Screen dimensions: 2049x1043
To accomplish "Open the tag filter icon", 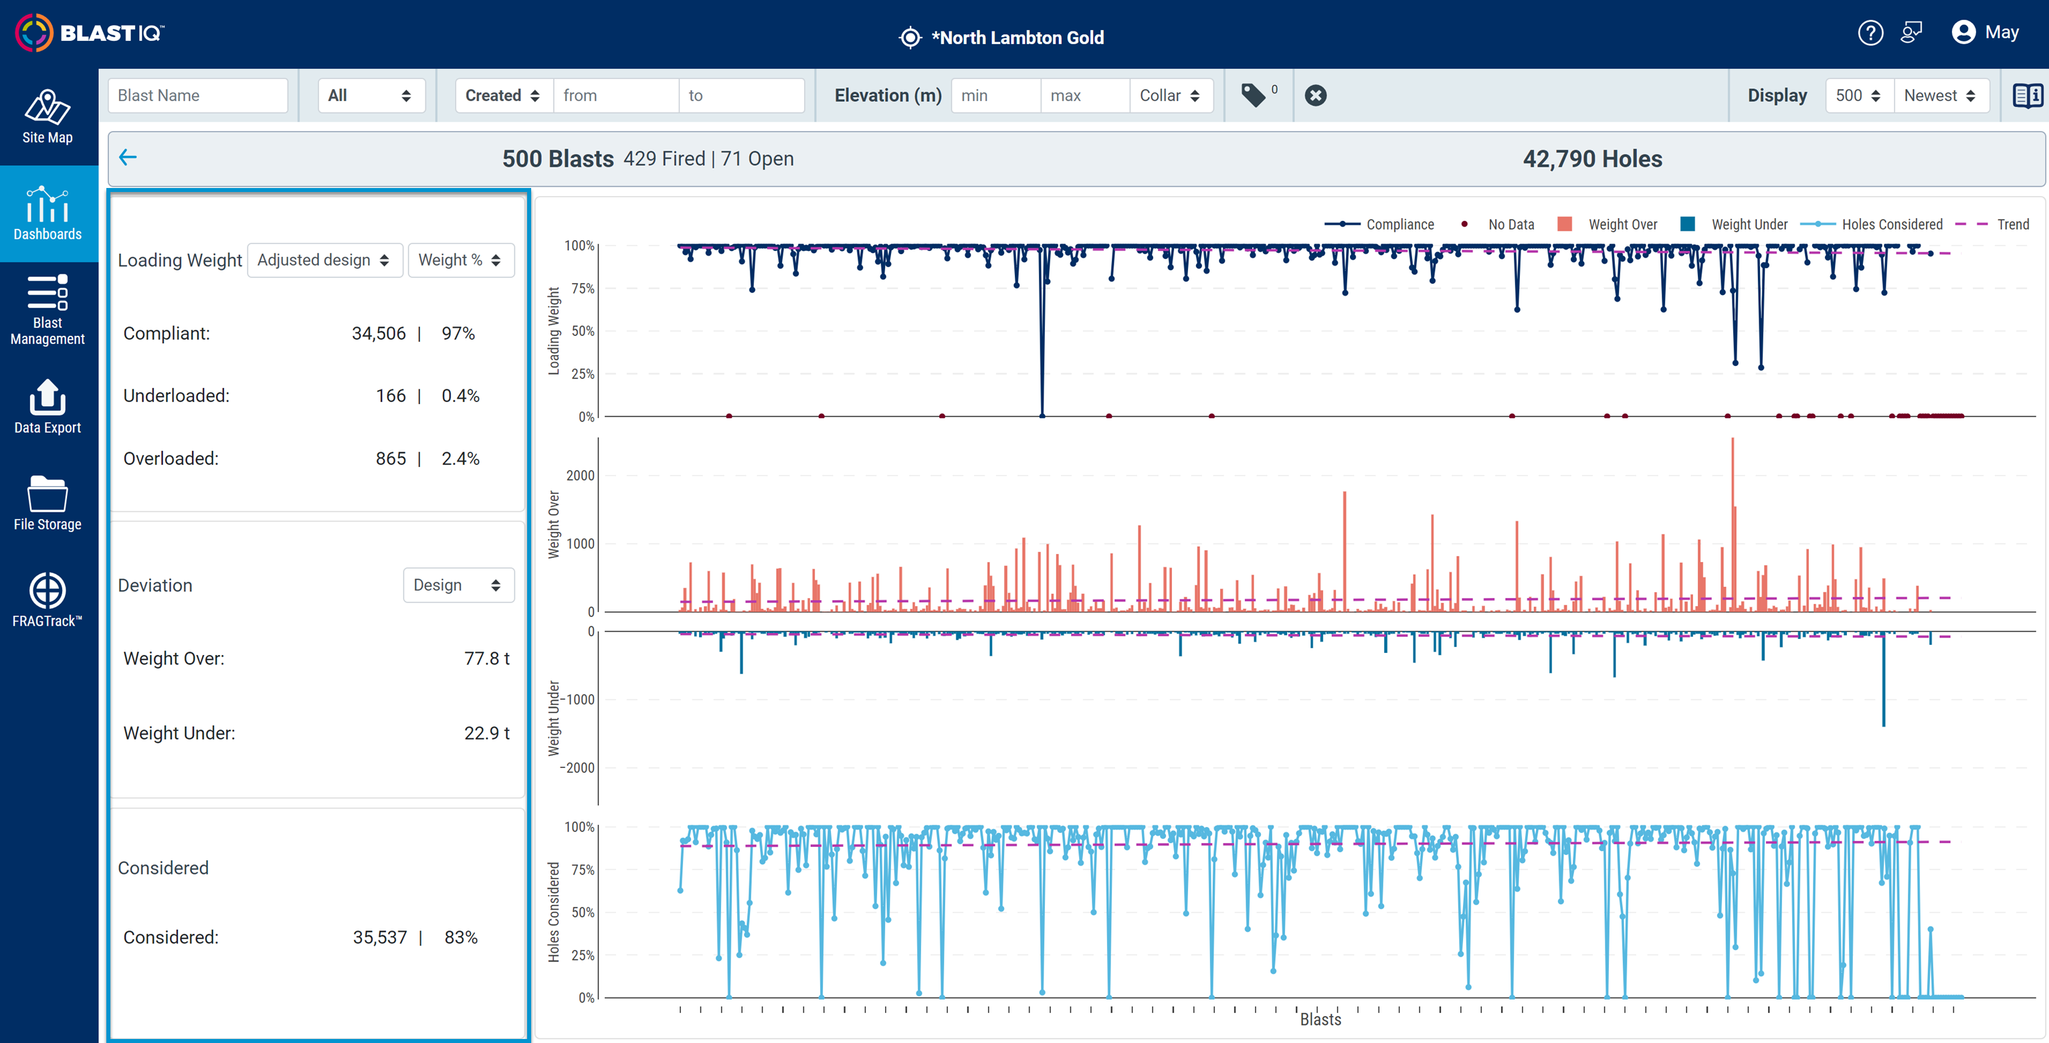I will click(1255, 96).
